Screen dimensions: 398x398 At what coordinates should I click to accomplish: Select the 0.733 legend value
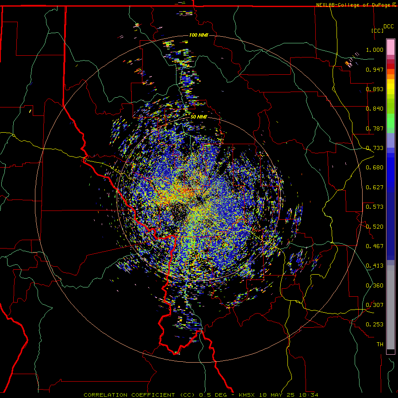tap(375, 148)
